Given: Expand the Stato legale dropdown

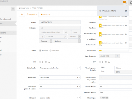Looking at the screenshot, I should pyautogui.click(x=79, y=68).
